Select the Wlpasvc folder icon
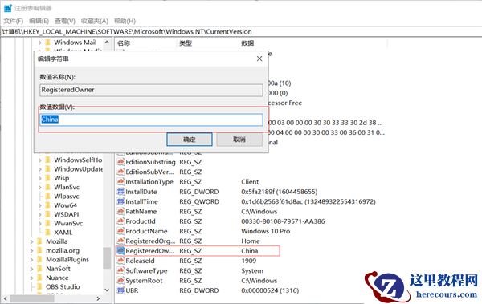 pos(48,197)
